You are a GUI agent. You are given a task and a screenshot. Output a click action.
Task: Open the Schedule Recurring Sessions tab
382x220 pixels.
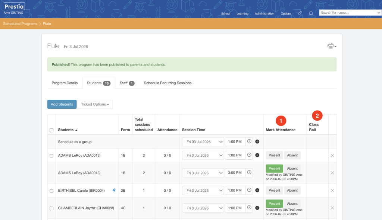[167, 83]
